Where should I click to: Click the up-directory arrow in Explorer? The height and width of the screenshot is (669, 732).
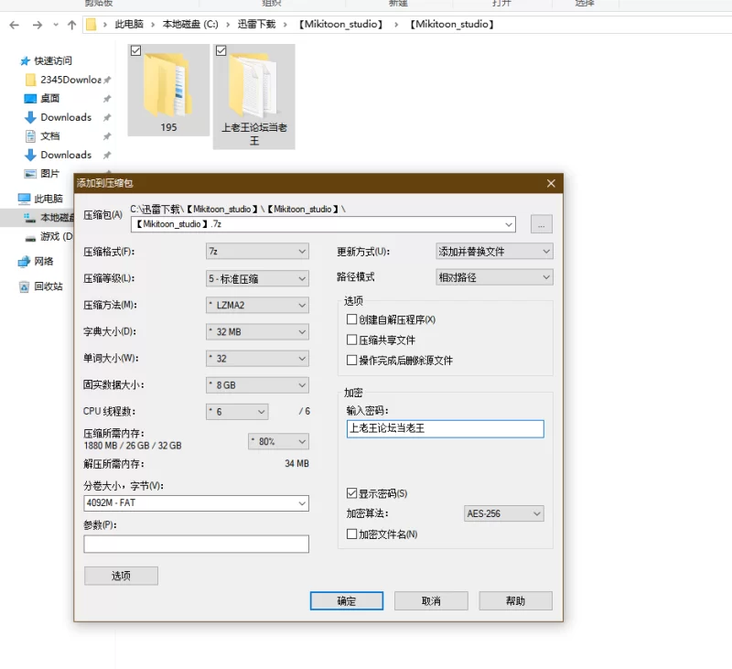[71, 25]
